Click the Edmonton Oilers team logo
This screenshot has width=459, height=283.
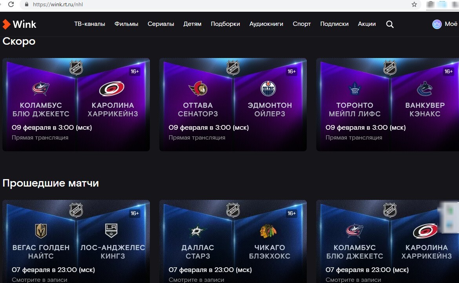[x=268, y=89]
